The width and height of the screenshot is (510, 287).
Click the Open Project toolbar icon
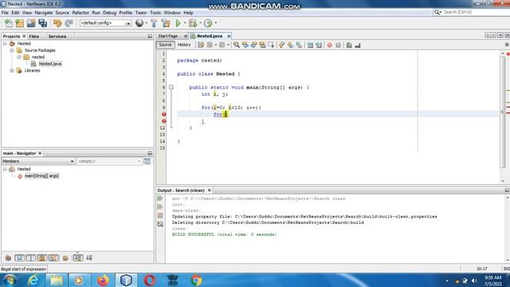coord(31,23)
